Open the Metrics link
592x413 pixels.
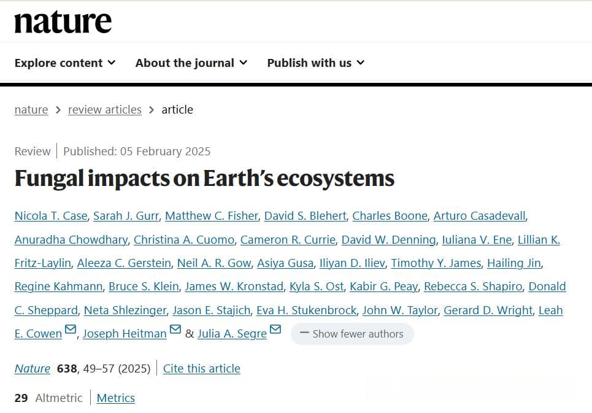click(x=115, y=398)
